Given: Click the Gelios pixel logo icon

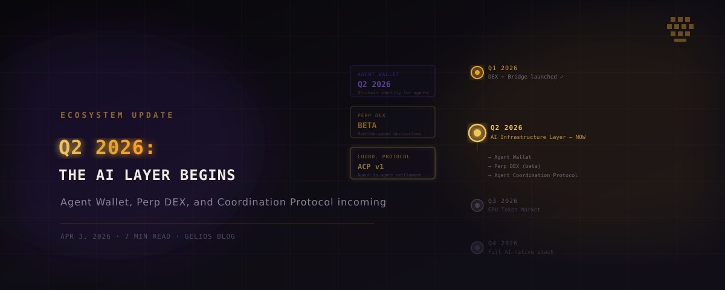Looking at the screenshot, I should (x=680, y=29).
